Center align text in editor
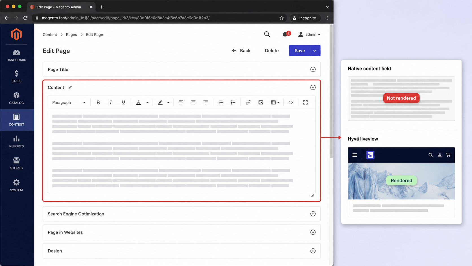 pos(193,102)
